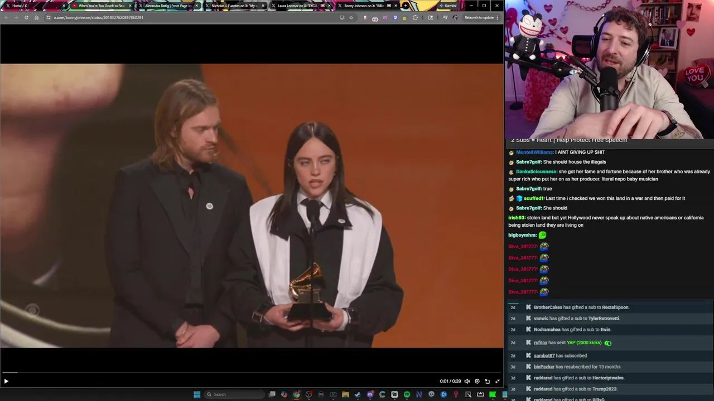Image resolution: width=714 pixels, height=401 pixels.
Task: Mute the video with the speaker icon
Action: pyautogui.click(x=467, y=381)
